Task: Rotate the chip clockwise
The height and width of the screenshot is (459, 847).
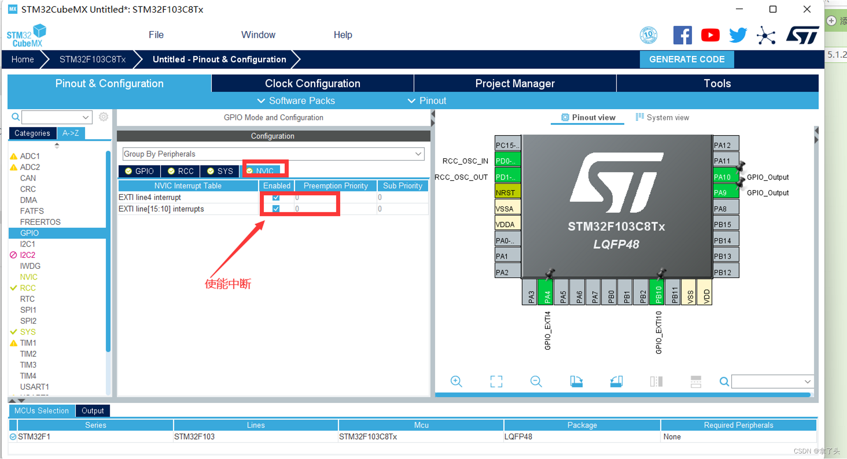Action: 576,381
